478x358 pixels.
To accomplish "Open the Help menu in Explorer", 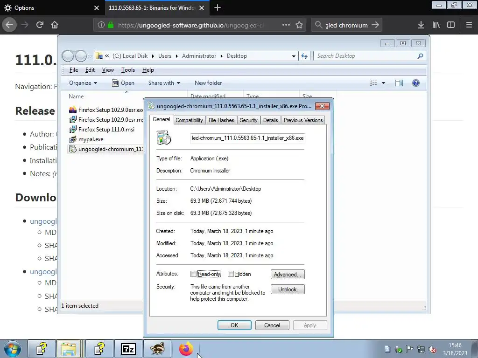I will (148, 70).
